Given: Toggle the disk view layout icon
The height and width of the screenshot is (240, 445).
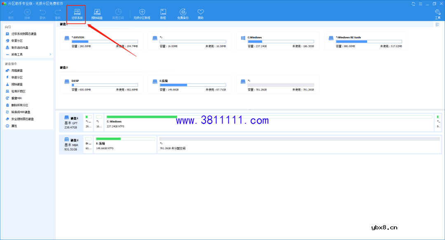Looking at the screenshot, I should [437, 25].
